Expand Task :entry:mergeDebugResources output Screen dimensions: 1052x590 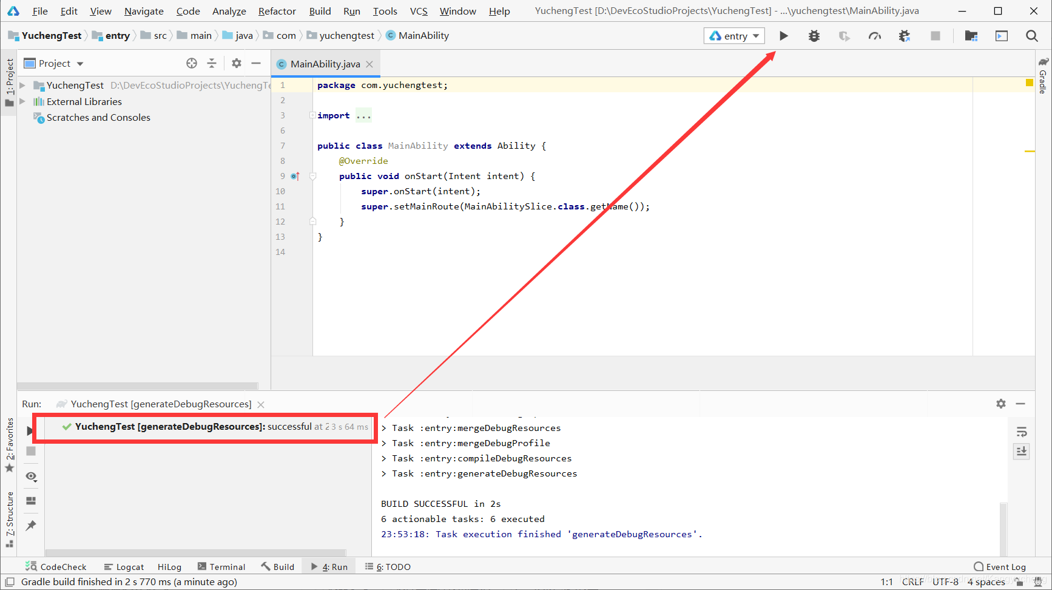pos(383,428)
